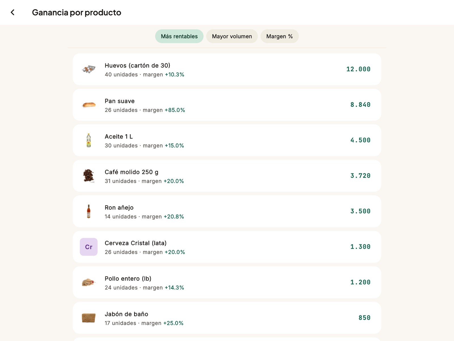Click the 12.000 profit value

click(358, 69)
